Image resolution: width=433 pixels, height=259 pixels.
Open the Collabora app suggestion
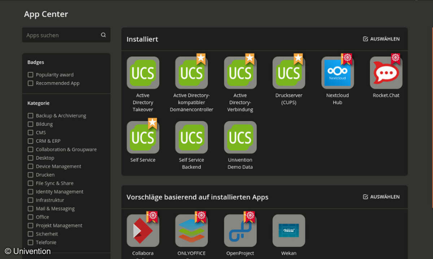143,231
